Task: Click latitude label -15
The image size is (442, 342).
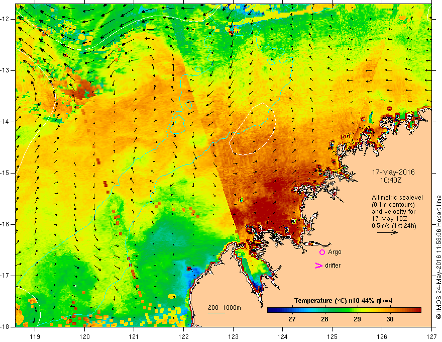Action: pos(6,173)
